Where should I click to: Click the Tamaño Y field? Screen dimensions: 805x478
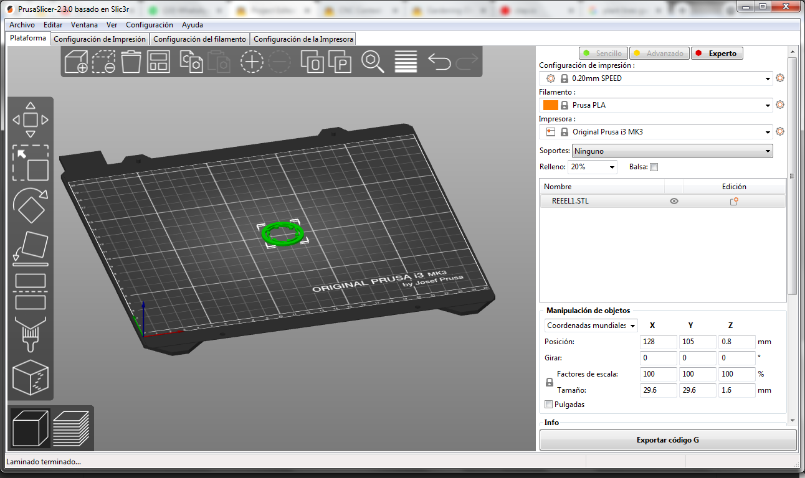tap(698, 390)
